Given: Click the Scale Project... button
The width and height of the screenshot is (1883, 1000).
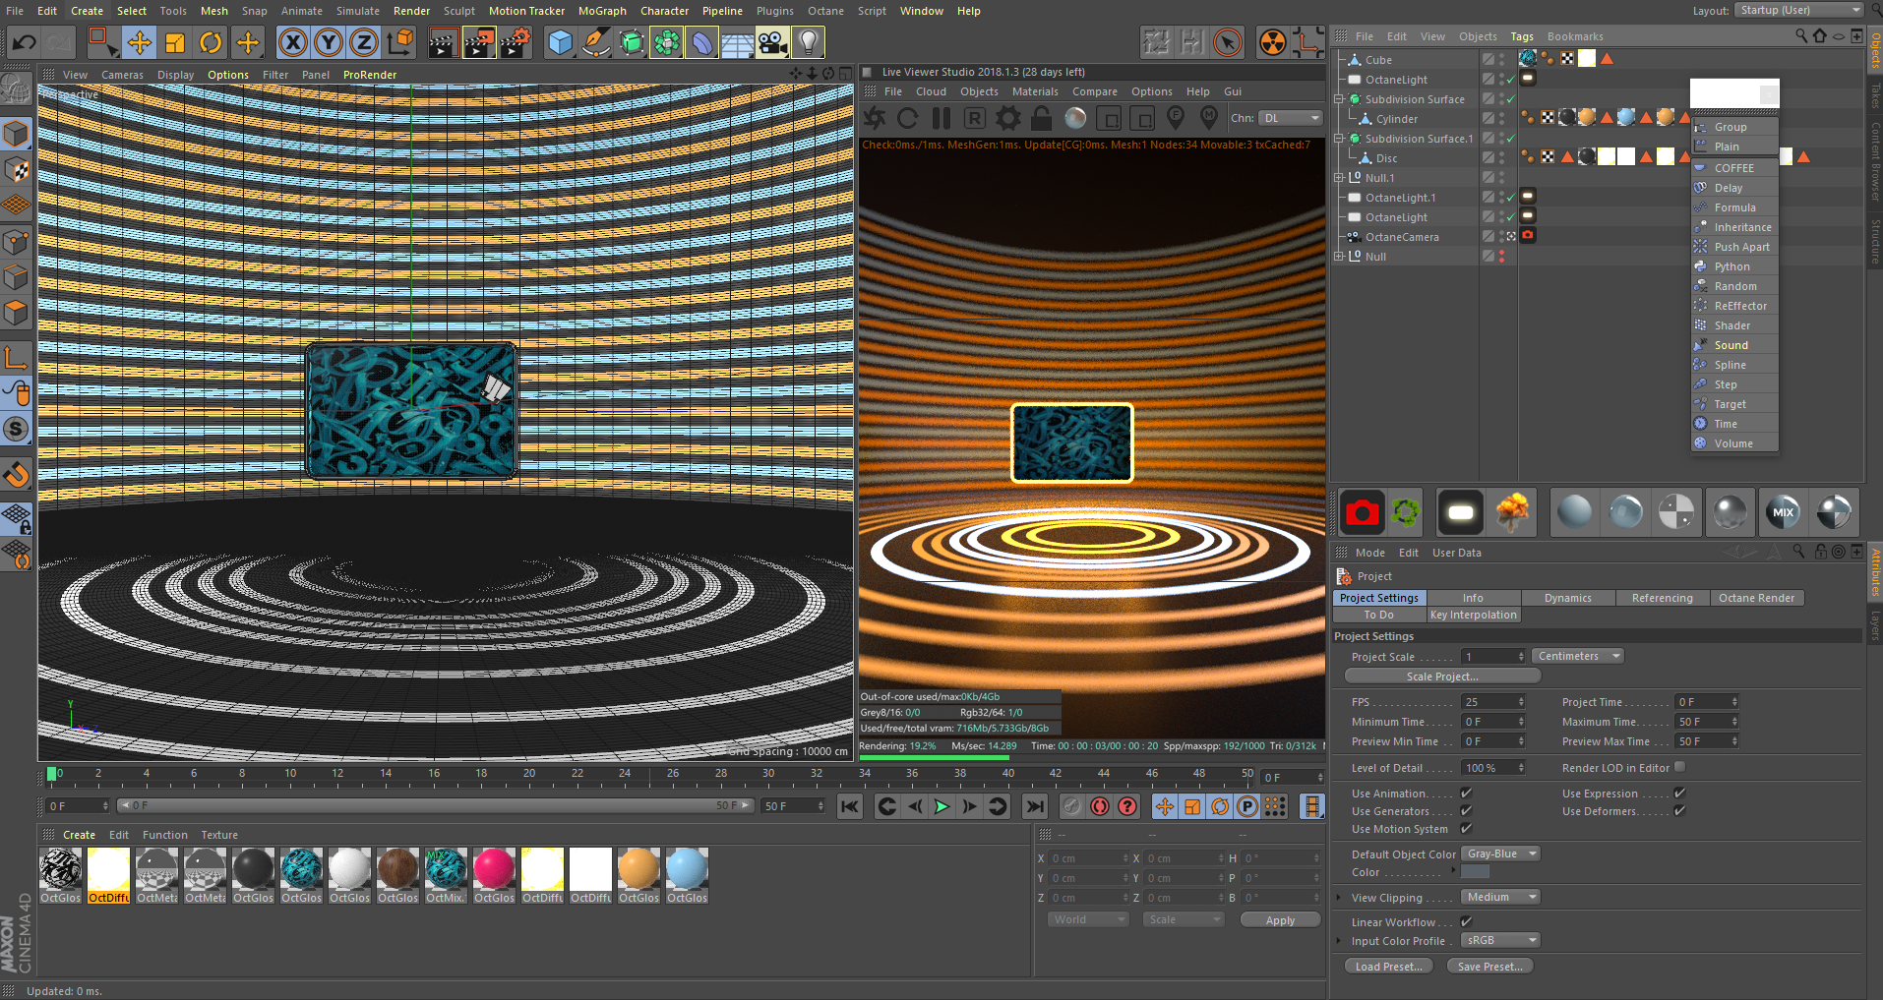Looking at the screenshot, I should (1441, 676).
